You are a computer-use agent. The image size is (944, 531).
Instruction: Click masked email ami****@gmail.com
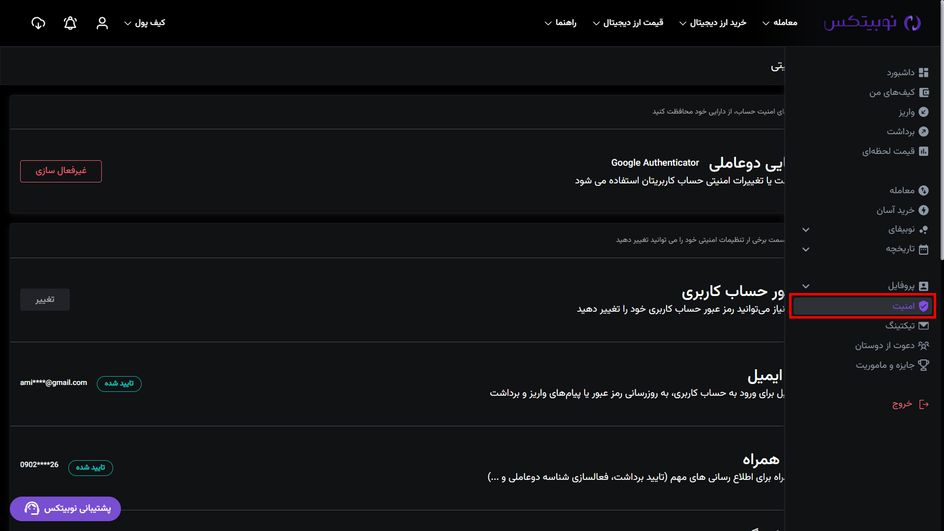[x=54, y=383]
